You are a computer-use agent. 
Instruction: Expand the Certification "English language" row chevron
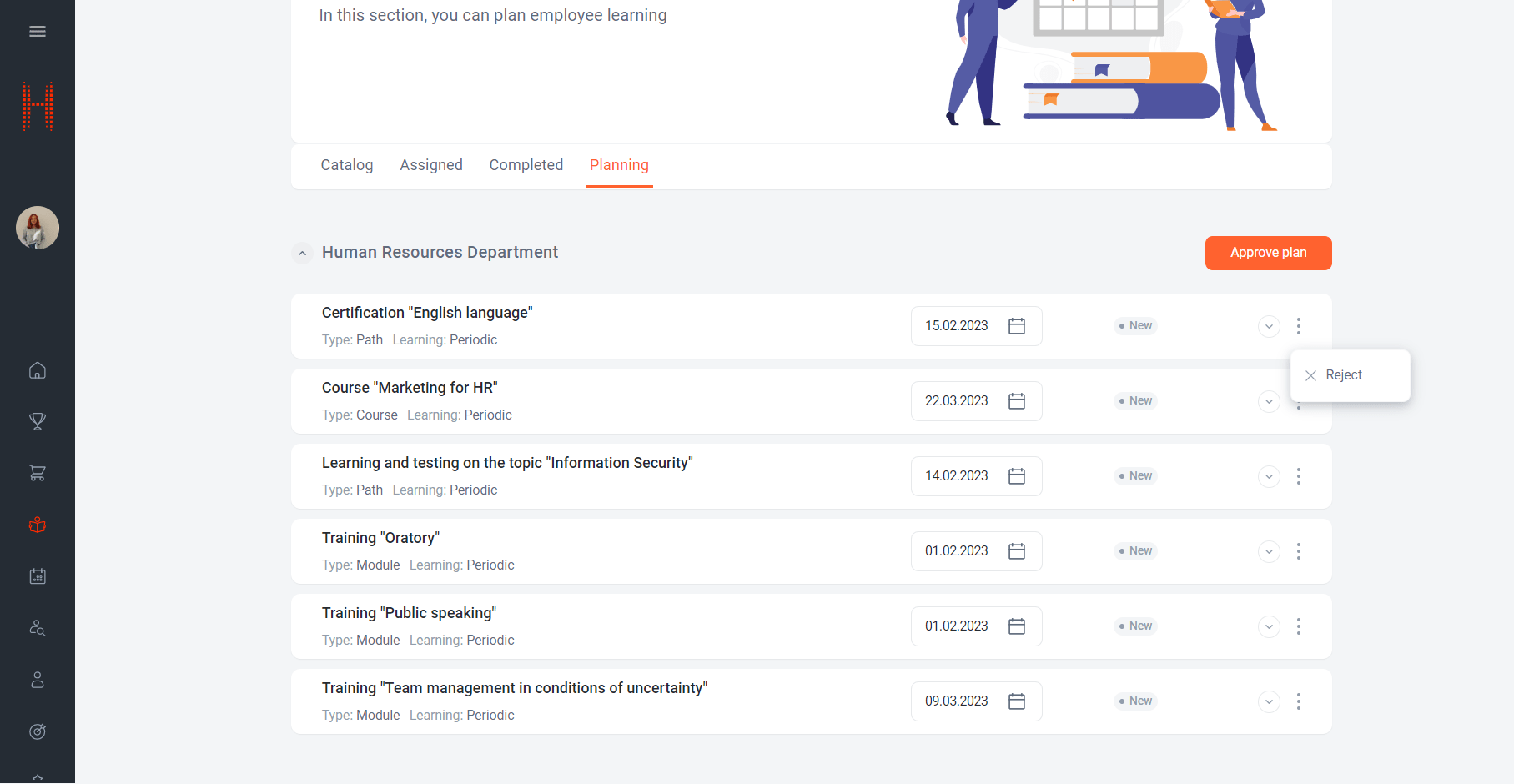point(1268,326)
